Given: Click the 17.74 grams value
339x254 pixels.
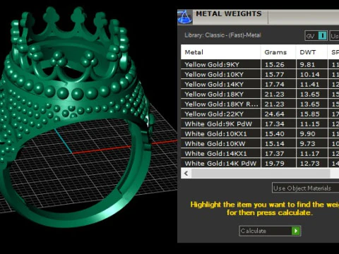Looking at the screenshot, I should click(275, 85).
